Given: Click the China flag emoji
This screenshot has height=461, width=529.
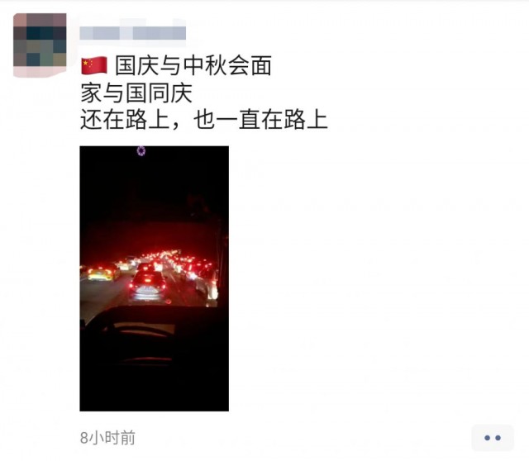Looking at the screenshot, I should click(x=94, y=65).
